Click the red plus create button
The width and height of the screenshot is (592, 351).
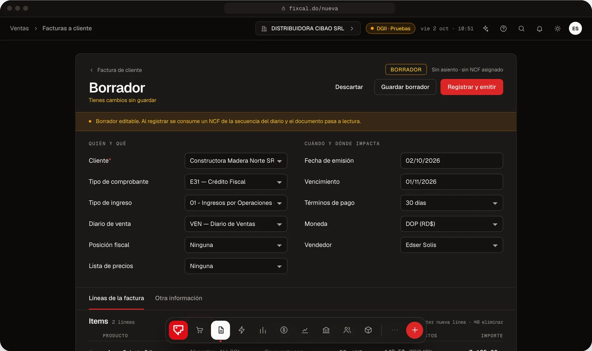[x=415, y=330]
